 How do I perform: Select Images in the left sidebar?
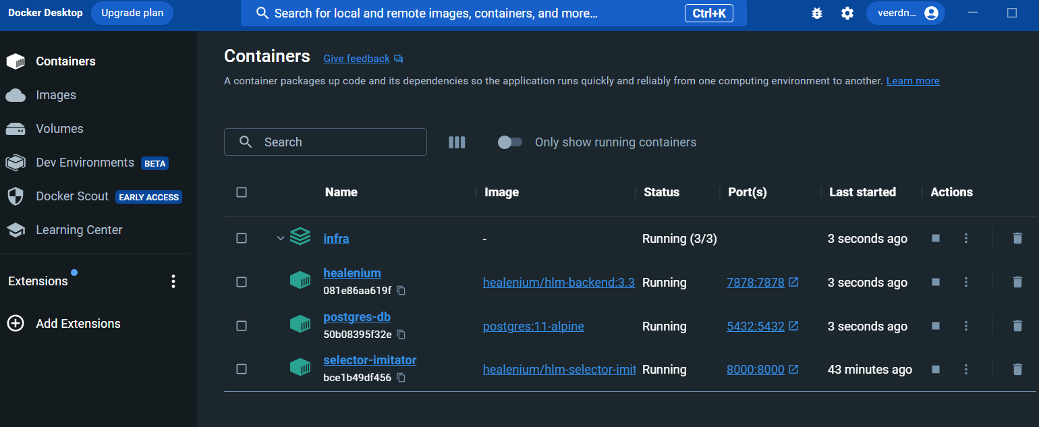55,94
